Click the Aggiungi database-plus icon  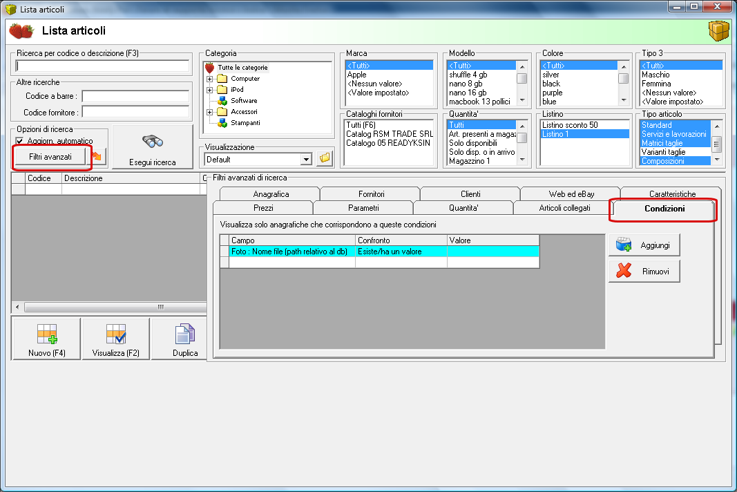pyautogui.click(x=624, y=245)
